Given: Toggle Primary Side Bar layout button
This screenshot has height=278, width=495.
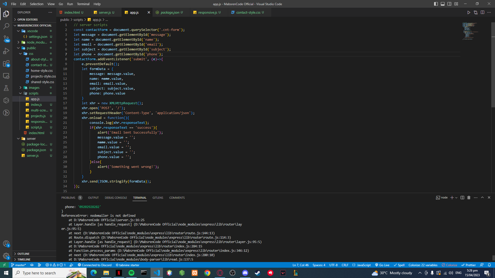Looking at the screenshot, I should pos(436,4).
